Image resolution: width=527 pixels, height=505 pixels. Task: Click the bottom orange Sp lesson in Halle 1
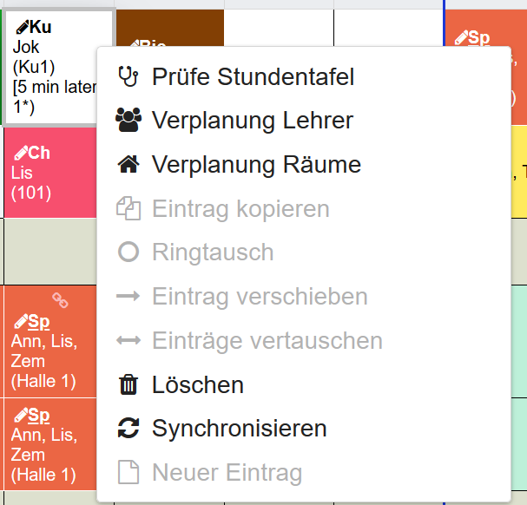pyautogui.click(x=49, y=444)
